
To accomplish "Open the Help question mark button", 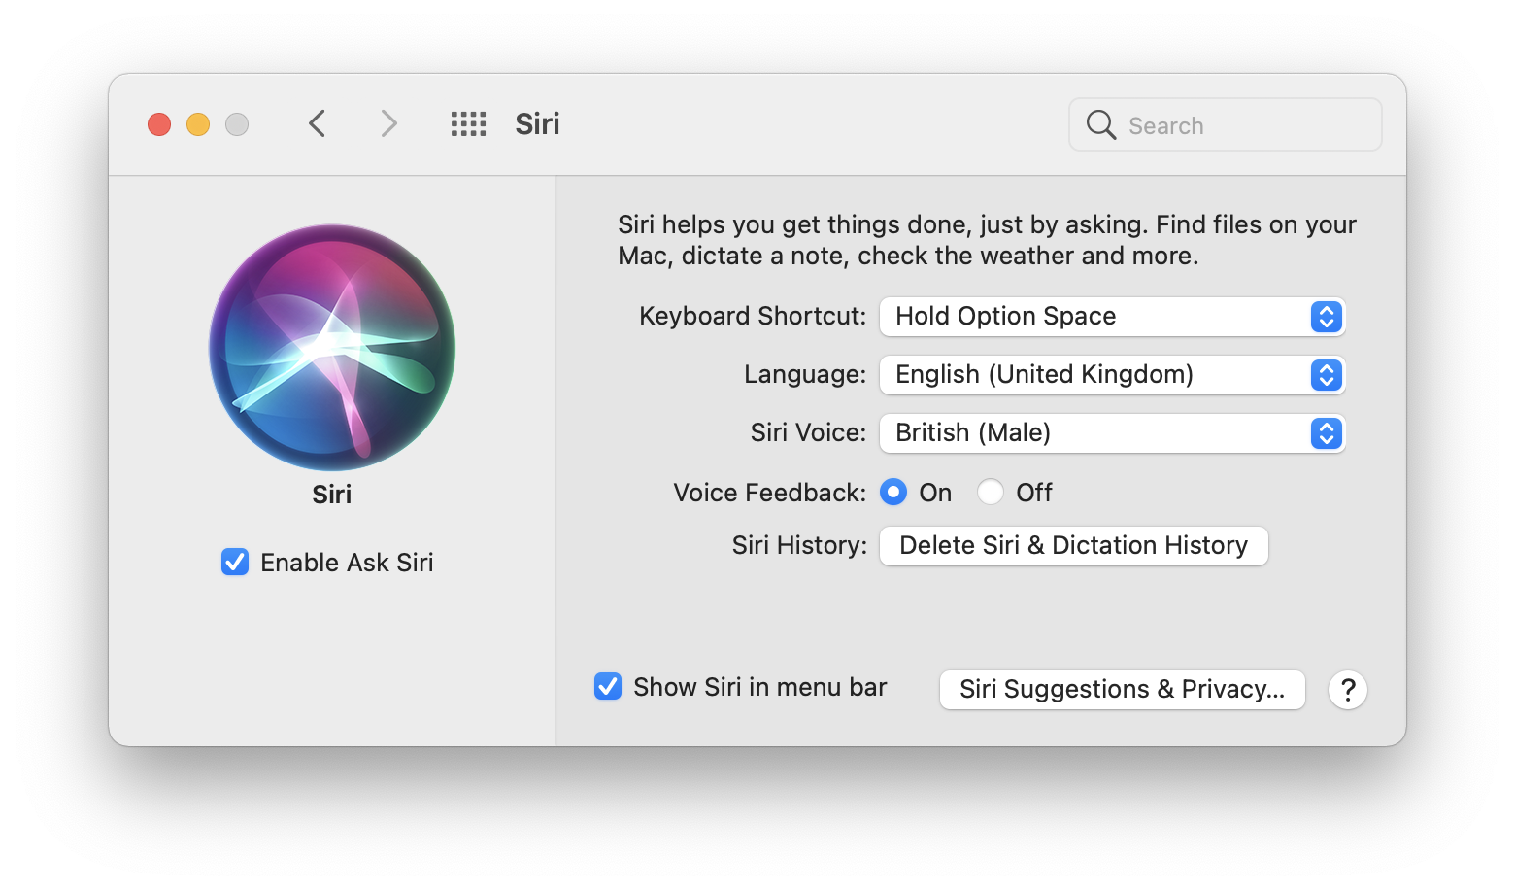I will (x=1347, y=690).
